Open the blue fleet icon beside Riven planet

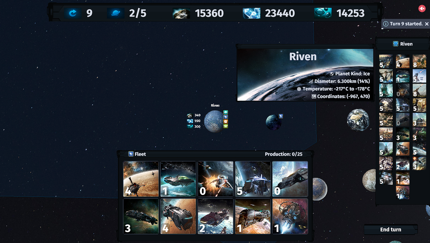226,117
